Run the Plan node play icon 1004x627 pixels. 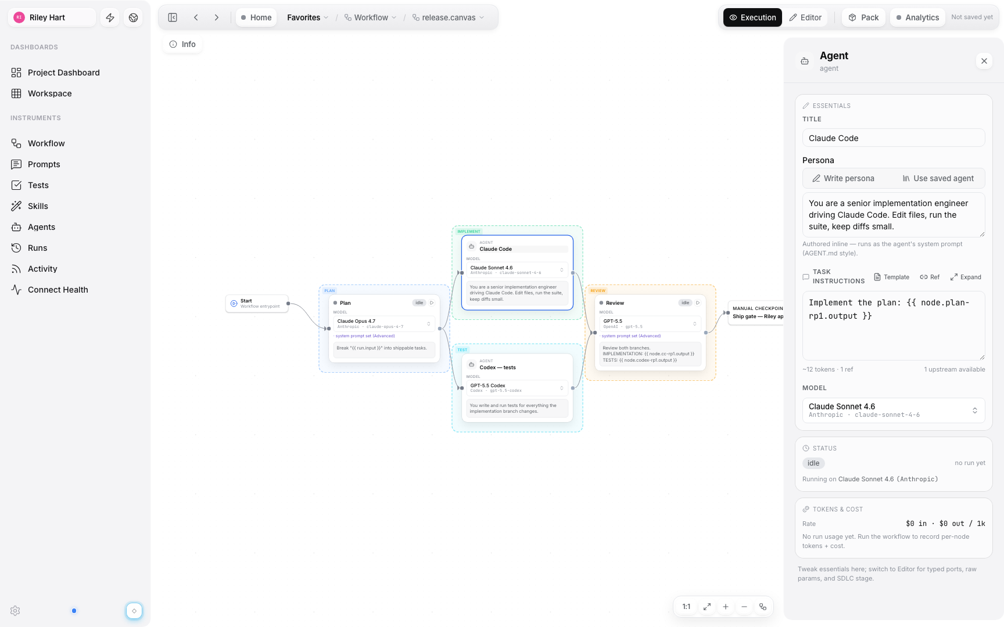click(432, 303)
